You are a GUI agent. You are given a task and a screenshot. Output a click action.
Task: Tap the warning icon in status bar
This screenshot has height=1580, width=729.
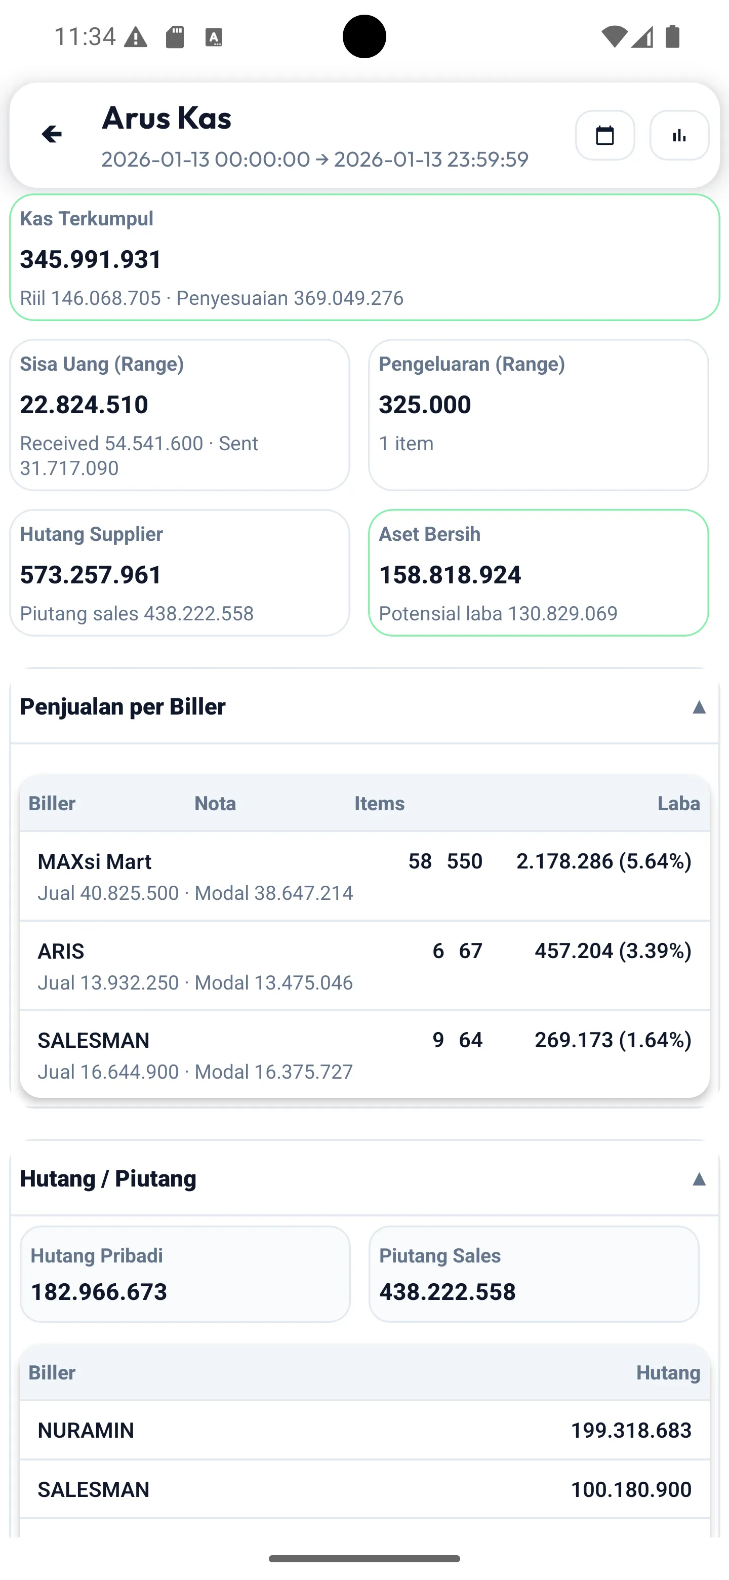tap(136, 38)
